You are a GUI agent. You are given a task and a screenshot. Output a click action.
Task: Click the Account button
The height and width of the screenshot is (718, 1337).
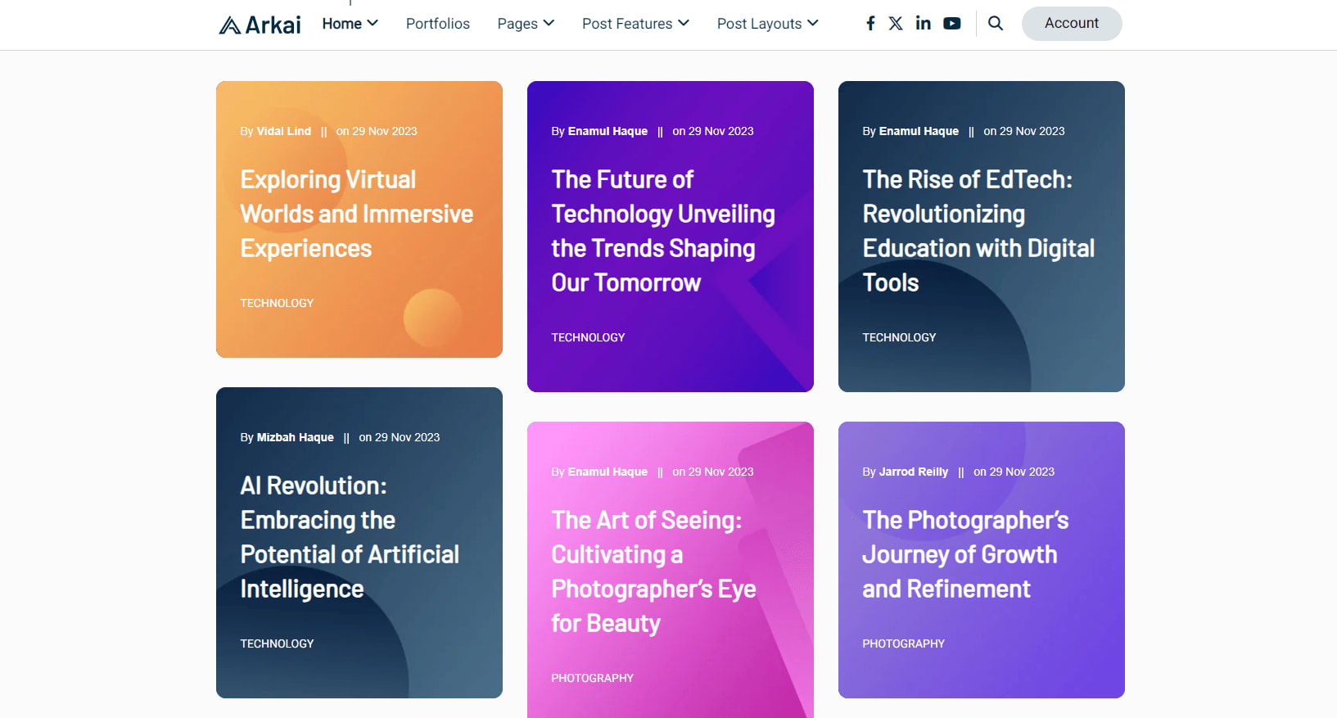point(1072,23)
